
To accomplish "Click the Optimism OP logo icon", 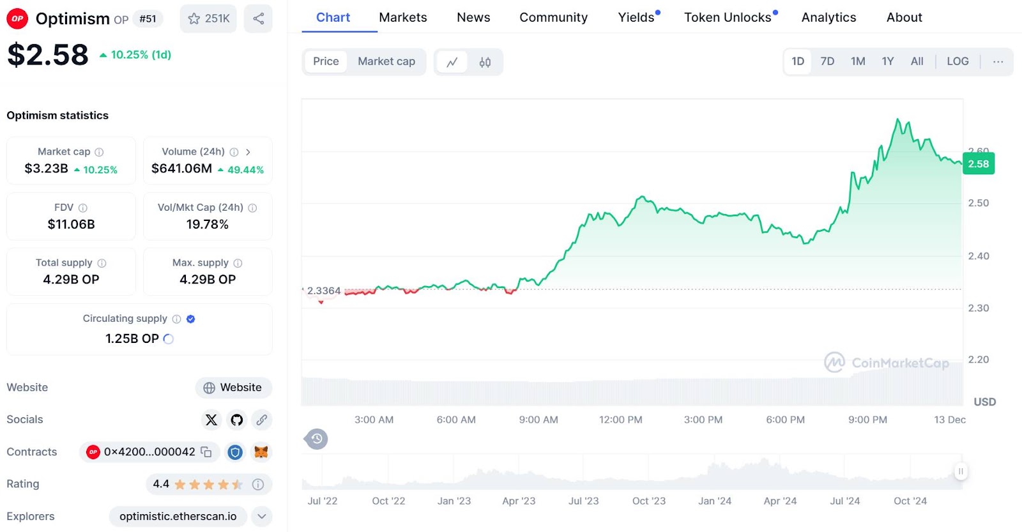I will click(x=17, y=19).
